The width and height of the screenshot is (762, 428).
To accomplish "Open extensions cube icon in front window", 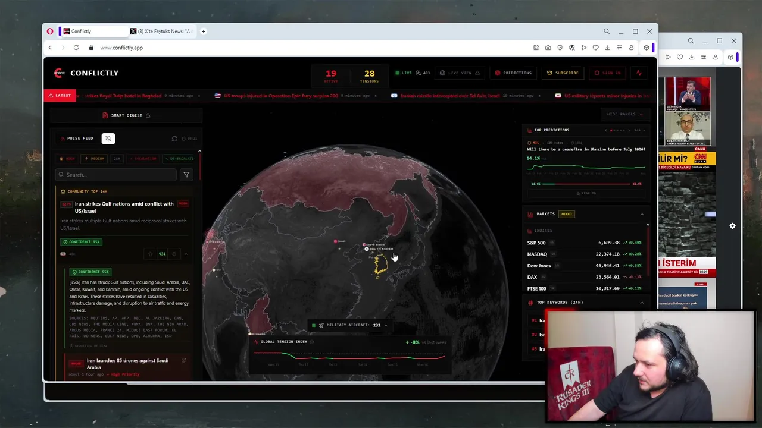I will 647,48.
